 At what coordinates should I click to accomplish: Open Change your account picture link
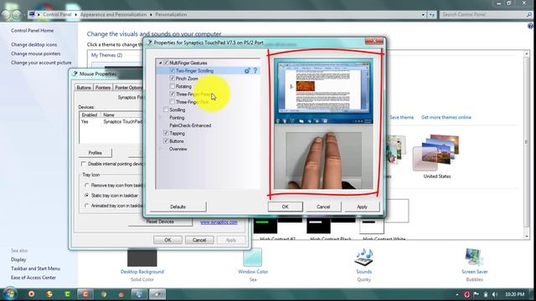pos(41,63)
